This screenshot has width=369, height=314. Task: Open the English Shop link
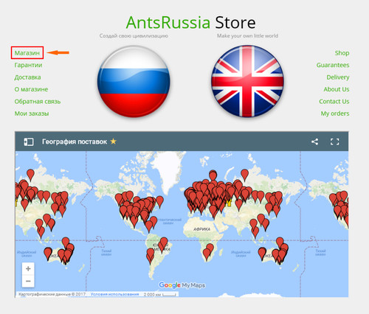tap(342, 53)
